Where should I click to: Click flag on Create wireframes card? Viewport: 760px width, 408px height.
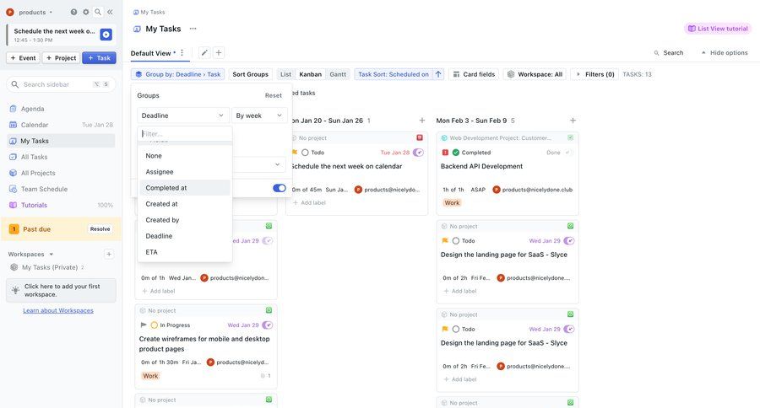click(144, 325)
